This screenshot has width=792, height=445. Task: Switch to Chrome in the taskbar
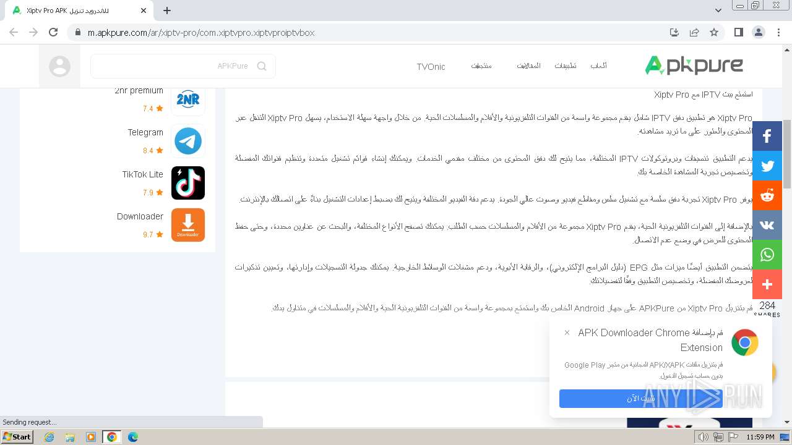(x=111, y=437)
